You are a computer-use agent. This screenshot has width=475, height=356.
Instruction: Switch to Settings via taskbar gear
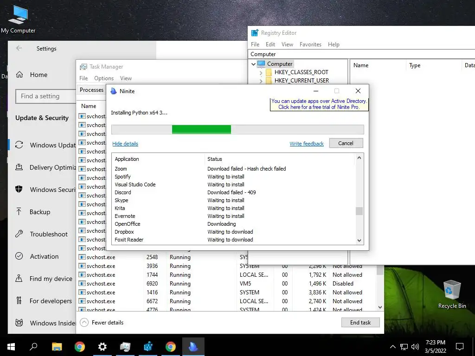103,347
